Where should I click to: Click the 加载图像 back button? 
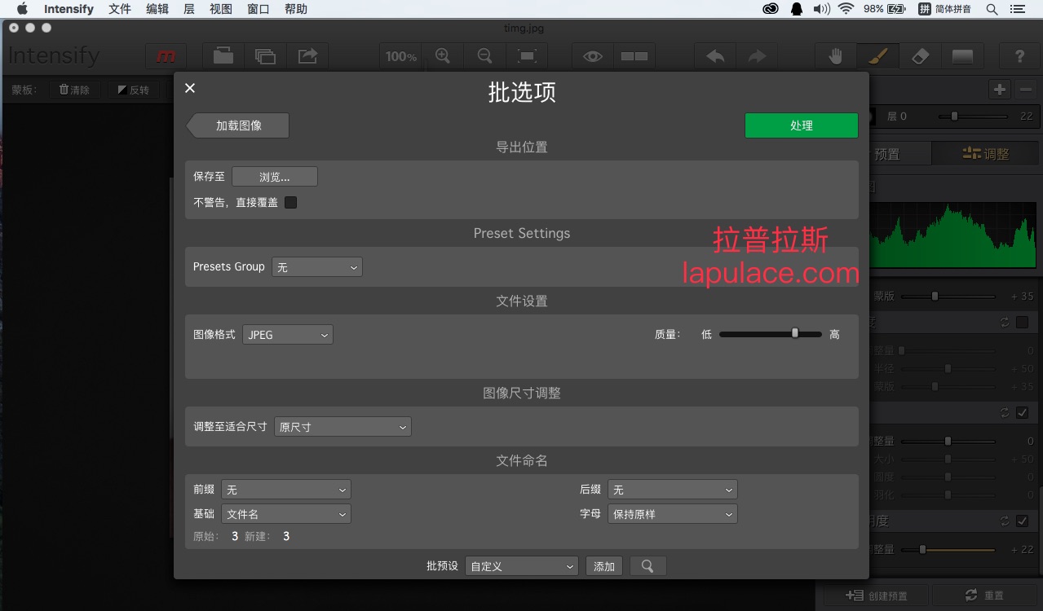coord(238,125)
